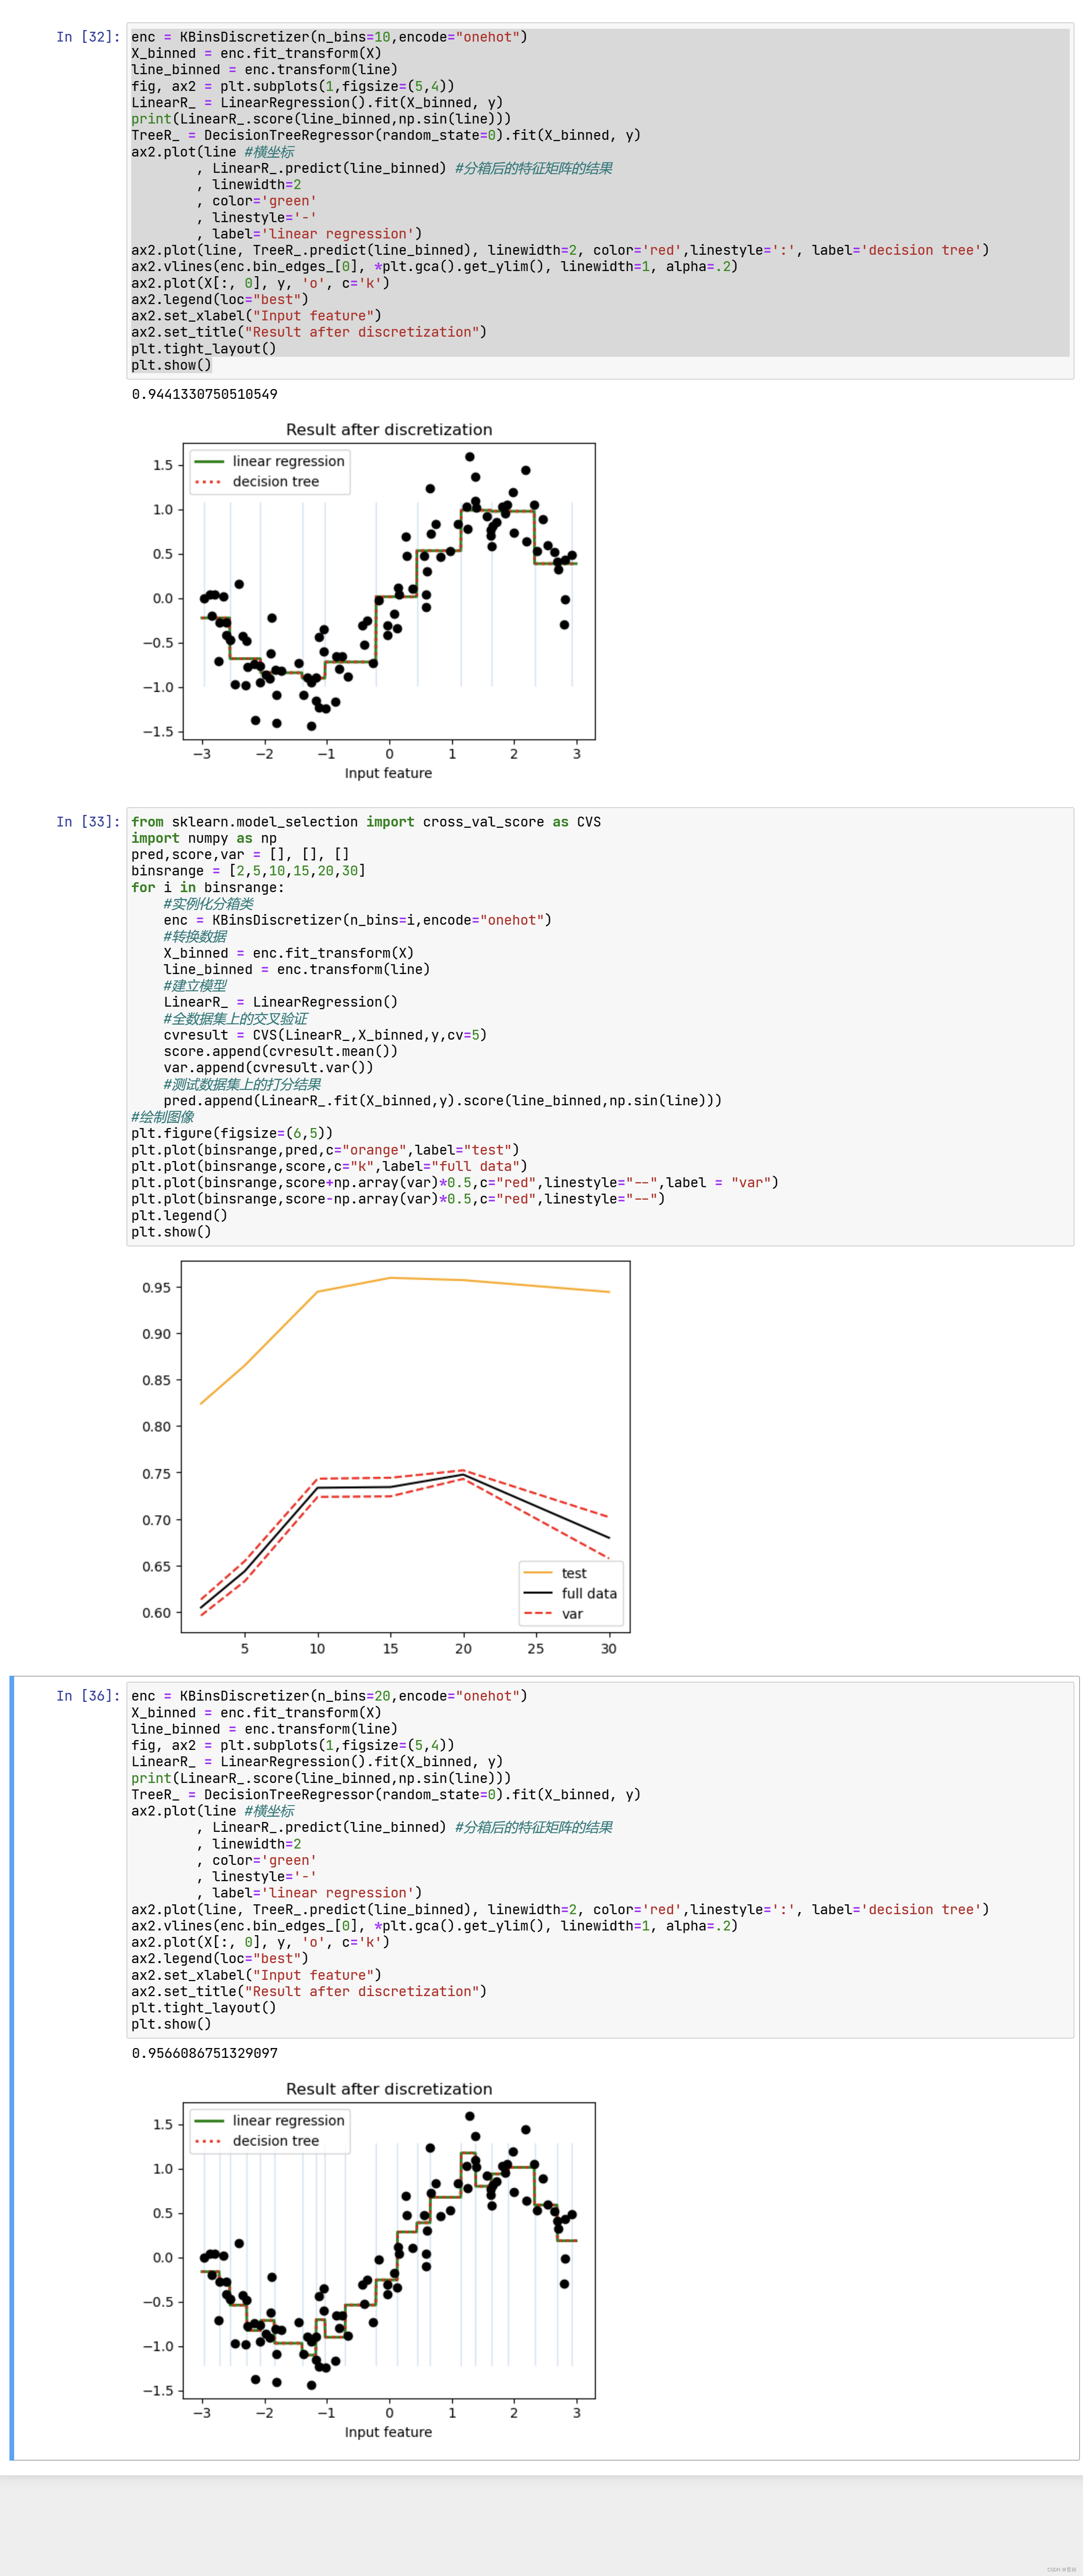The image size is (1083, 2576).
Task: Click the In [32] cell prompt
Action: pyautogui.click(x=88, y=37)
